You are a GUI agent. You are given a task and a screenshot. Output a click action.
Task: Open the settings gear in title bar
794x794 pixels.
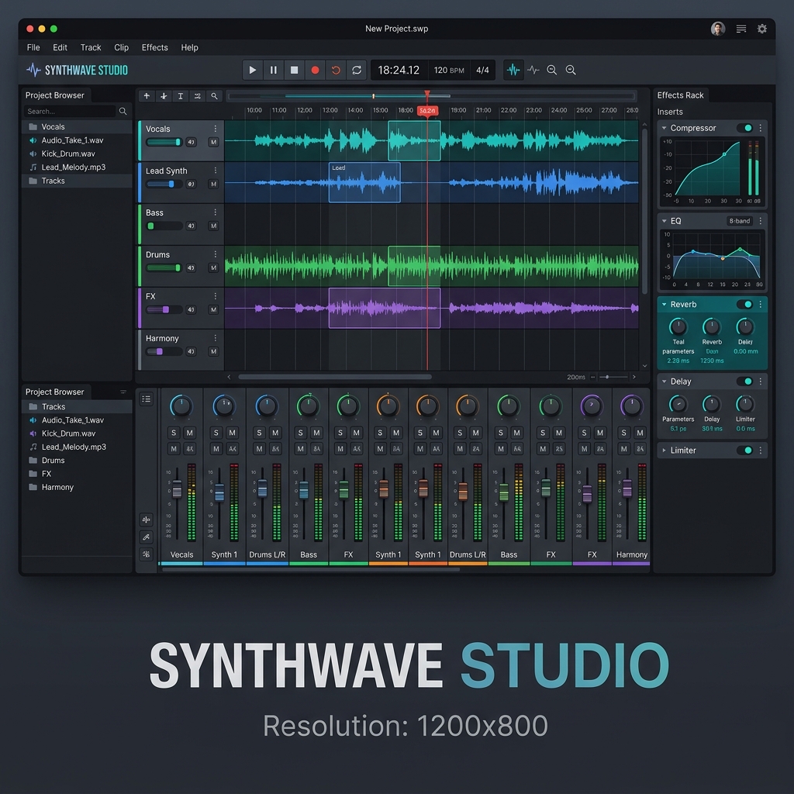coord(761,29)
